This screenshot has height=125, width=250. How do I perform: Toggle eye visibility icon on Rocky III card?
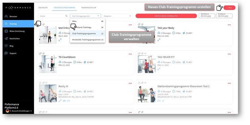pos(46,83)
